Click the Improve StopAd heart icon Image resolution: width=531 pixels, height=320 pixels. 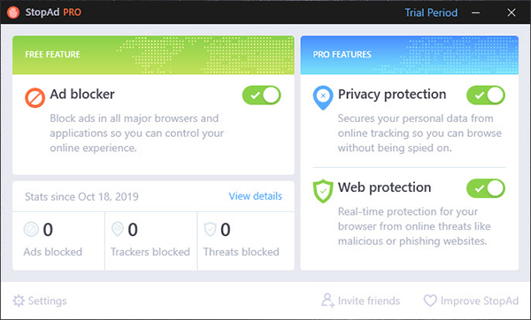pos(430,301)
